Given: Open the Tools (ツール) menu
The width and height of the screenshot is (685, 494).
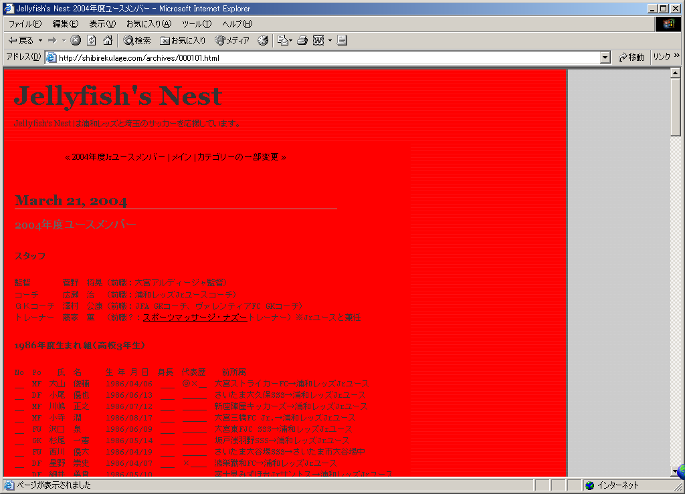Looking at the screenshot, I should click(x=197, y=24).
